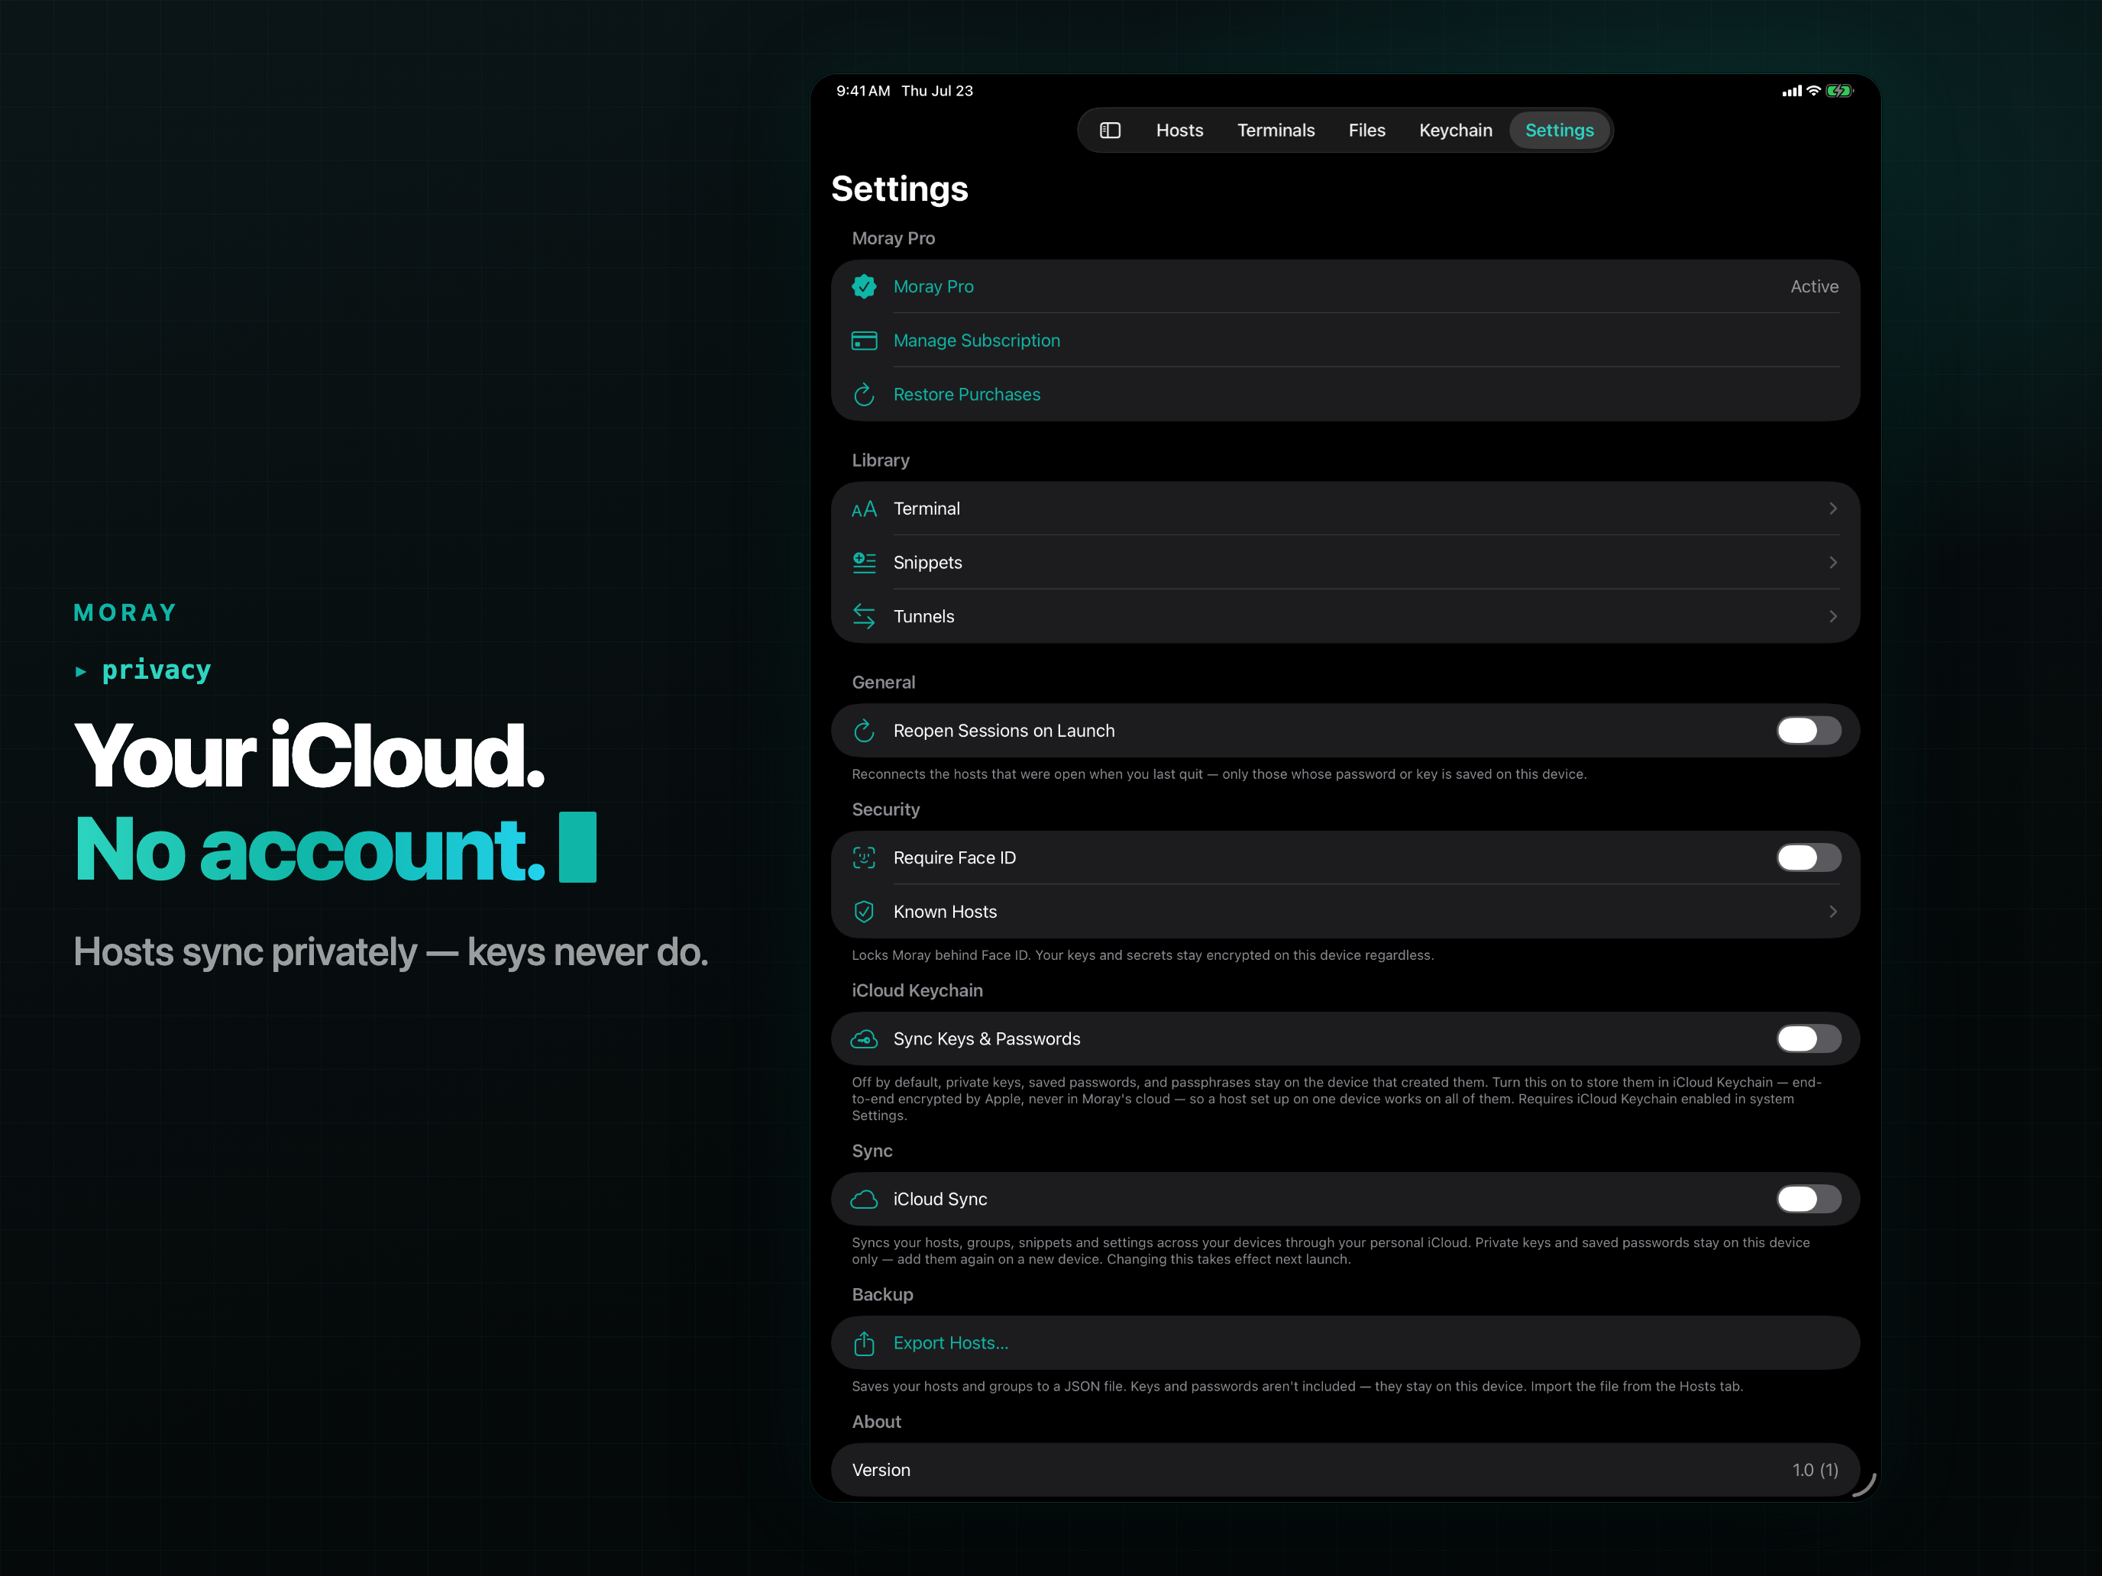2102x1576 pixels.
Task: Click the Moray Pro verified badge icon
Action: point(864,286)
